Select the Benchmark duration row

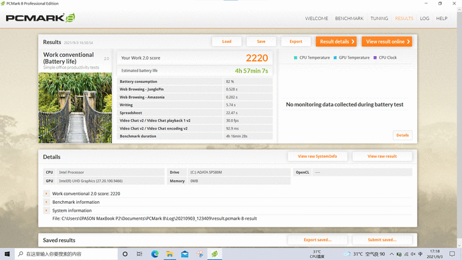point(195,136)
